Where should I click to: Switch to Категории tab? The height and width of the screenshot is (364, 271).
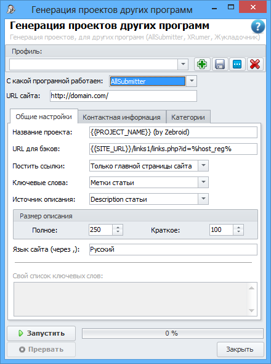pos(188,117)
